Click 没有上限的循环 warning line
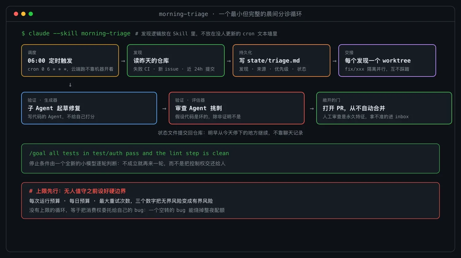461x258 pixels. pyautogui.click(x=127, y=210)
